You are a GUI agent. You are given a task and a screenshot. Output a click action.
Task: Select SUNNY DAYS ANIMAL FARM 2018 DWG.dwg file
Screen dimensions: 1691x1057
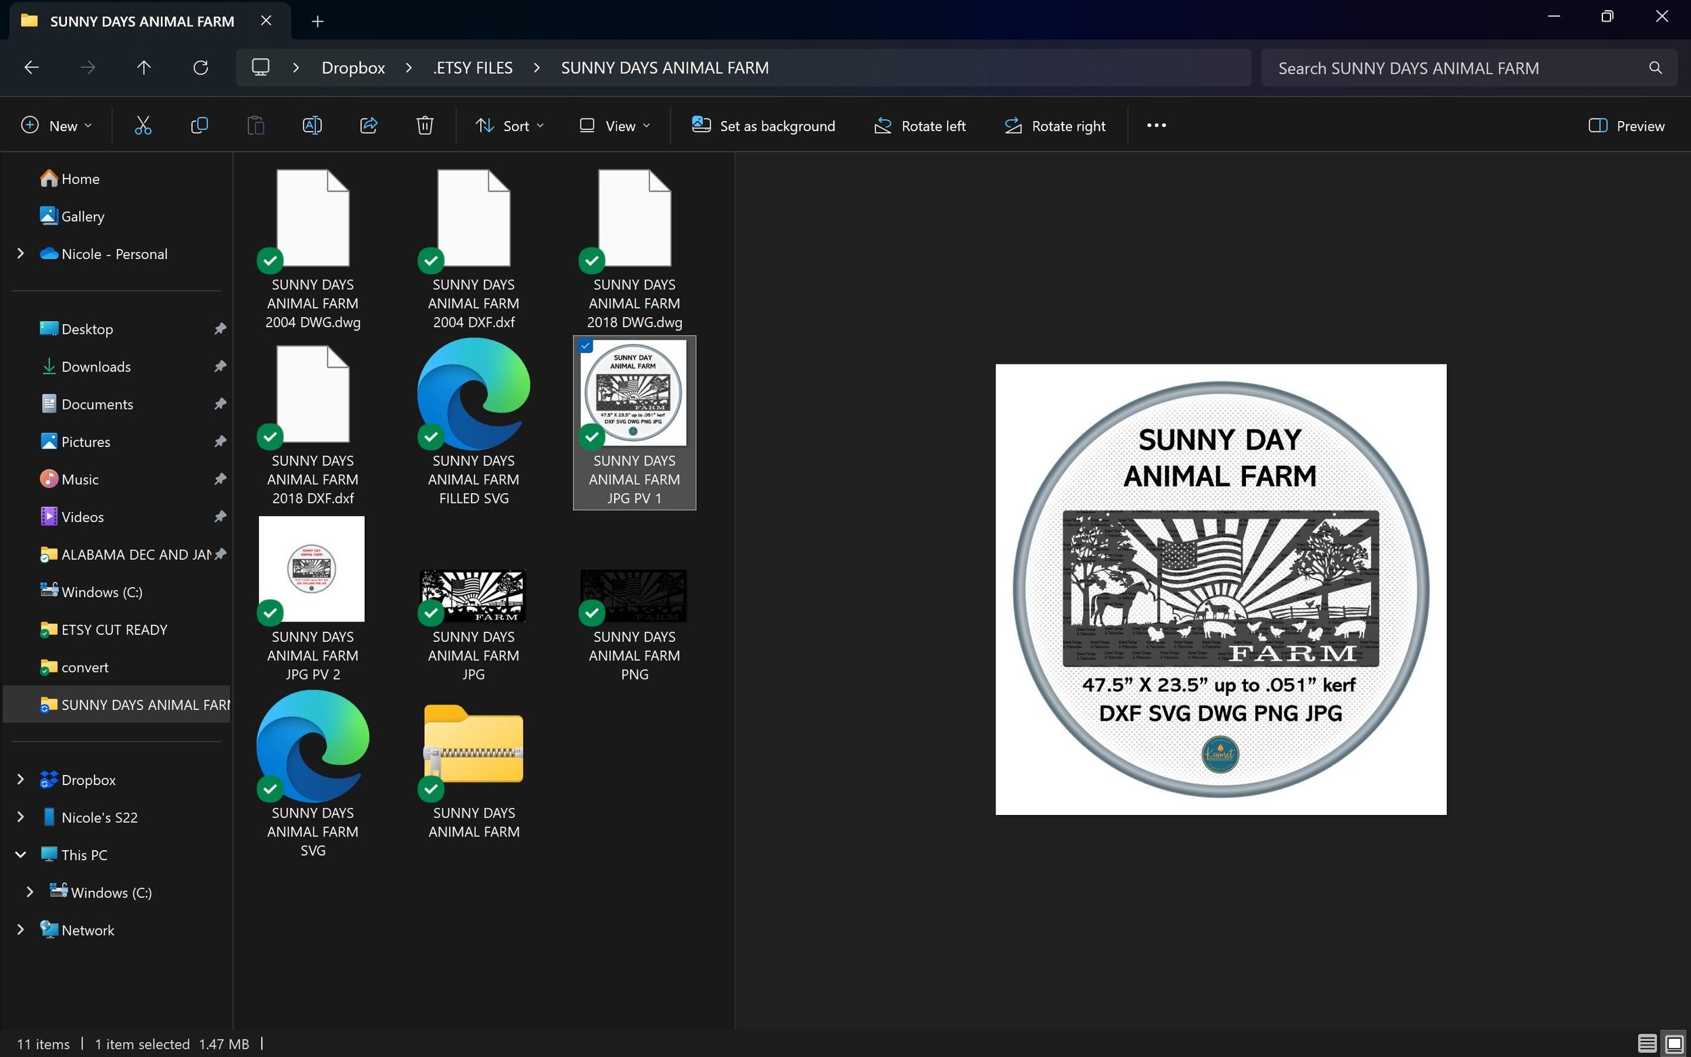(x=634, y=249)
